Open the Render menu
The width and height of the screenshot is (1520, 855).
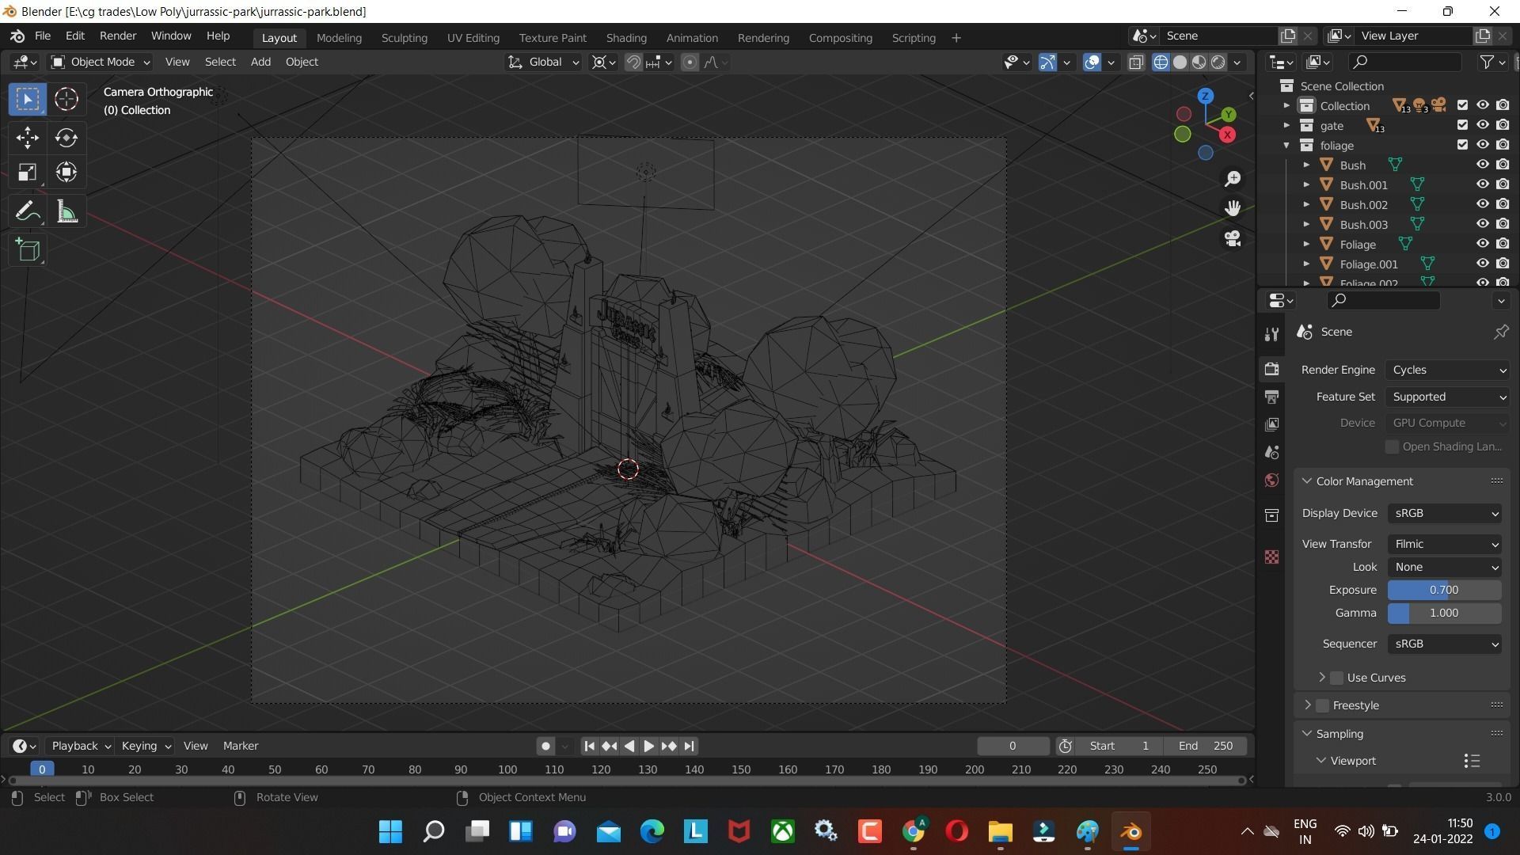tap(118, 36)
